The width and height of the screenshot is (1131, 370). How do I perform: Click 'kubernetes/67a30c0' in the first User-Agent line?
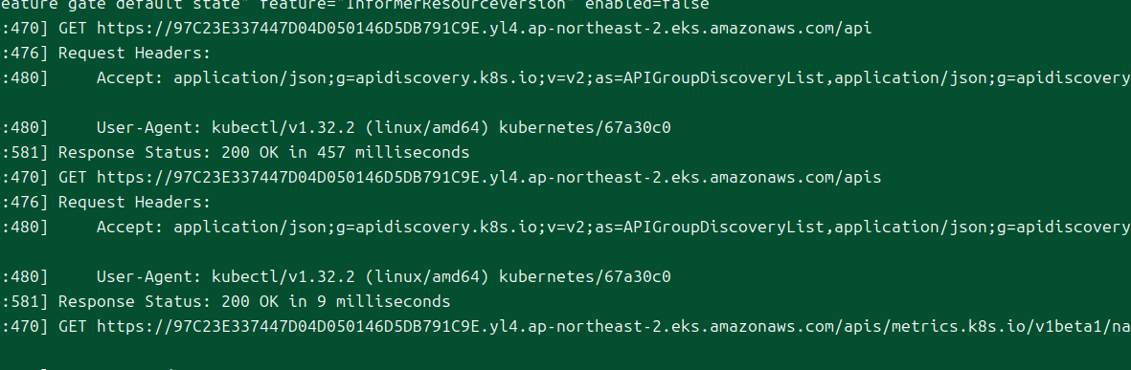(x=585, y=128)
